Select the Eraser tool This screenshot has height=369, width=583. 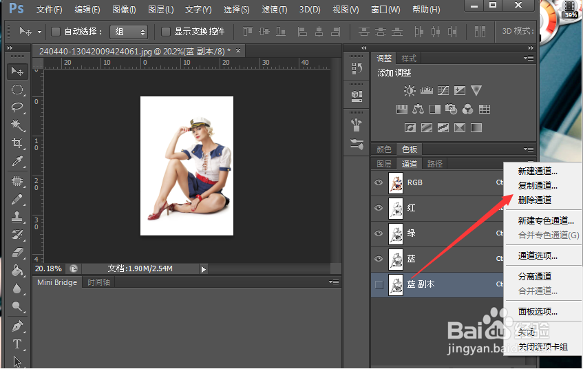pyautogui.click(x=17, y=252)
